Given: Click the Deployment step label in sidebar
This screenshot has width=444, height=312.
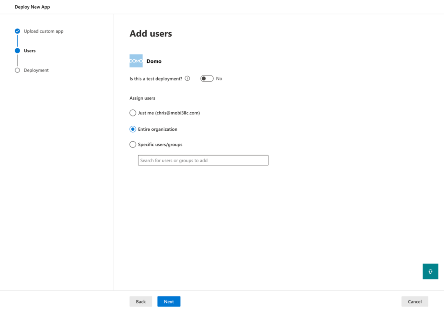Looking at the screenshot, I should tap(36, 70).
